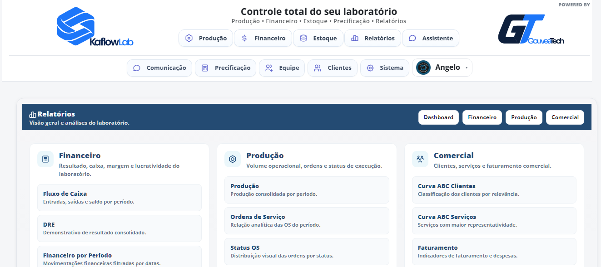Click the Financeiro card heading
This screenshot has height=267, width=601.
point(79,155)
